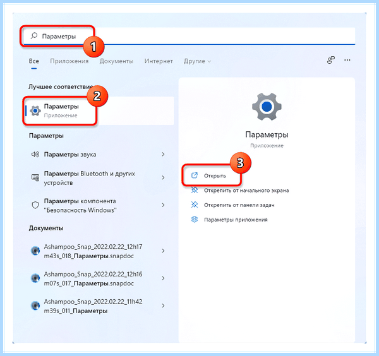This screenshot has width=379, height=356.
Task: Open the 12h16 m07s_017 snapdoc document
Action: [99, 279]
